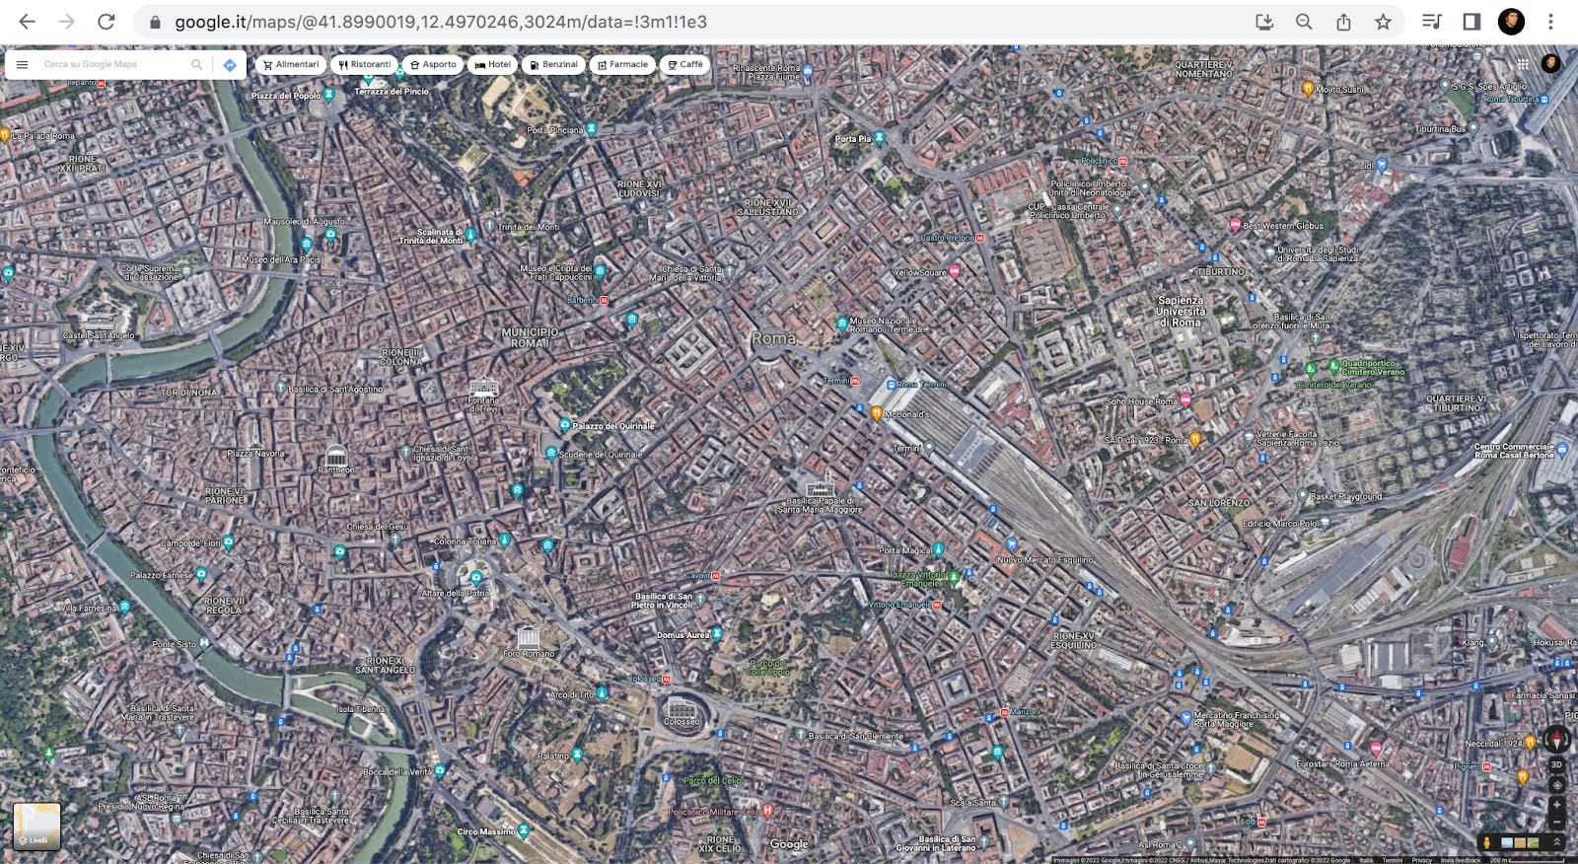The width and height of the screenshot is (1578, 864).
Task: Click the browser address bar URL
Action: coord(441,22)
